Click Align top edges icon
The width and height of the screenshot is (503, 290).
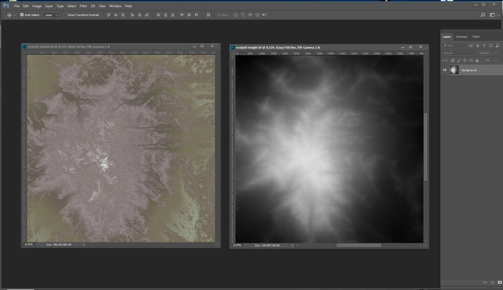pyautogui.click(x=109, y=15)
